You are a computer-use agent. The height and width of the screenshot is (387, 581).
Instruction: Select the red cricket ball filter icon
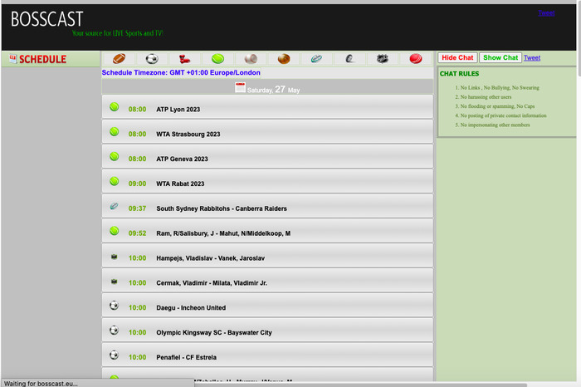[x=416, y=59]
